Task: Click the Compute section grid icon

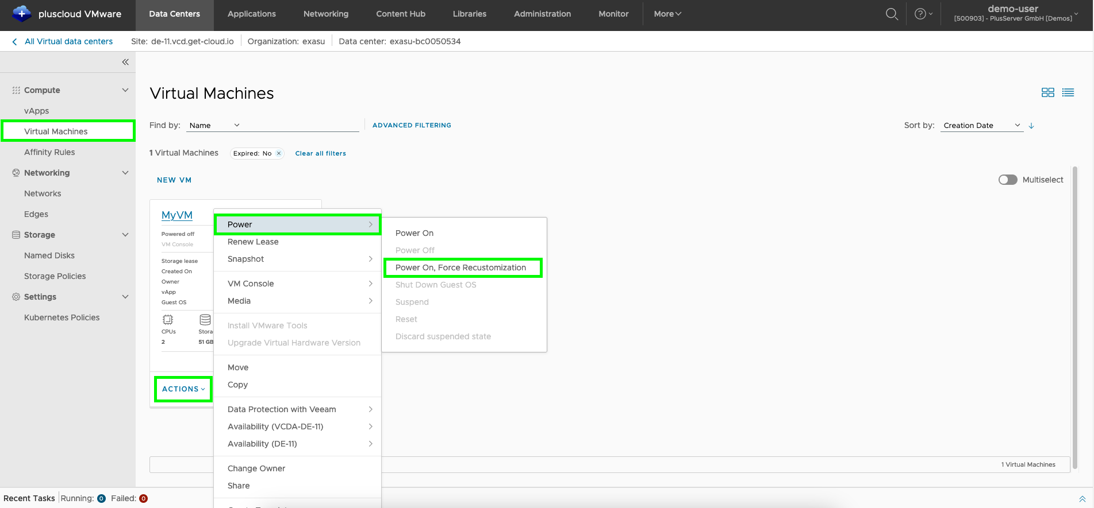Action: (16, 90)
